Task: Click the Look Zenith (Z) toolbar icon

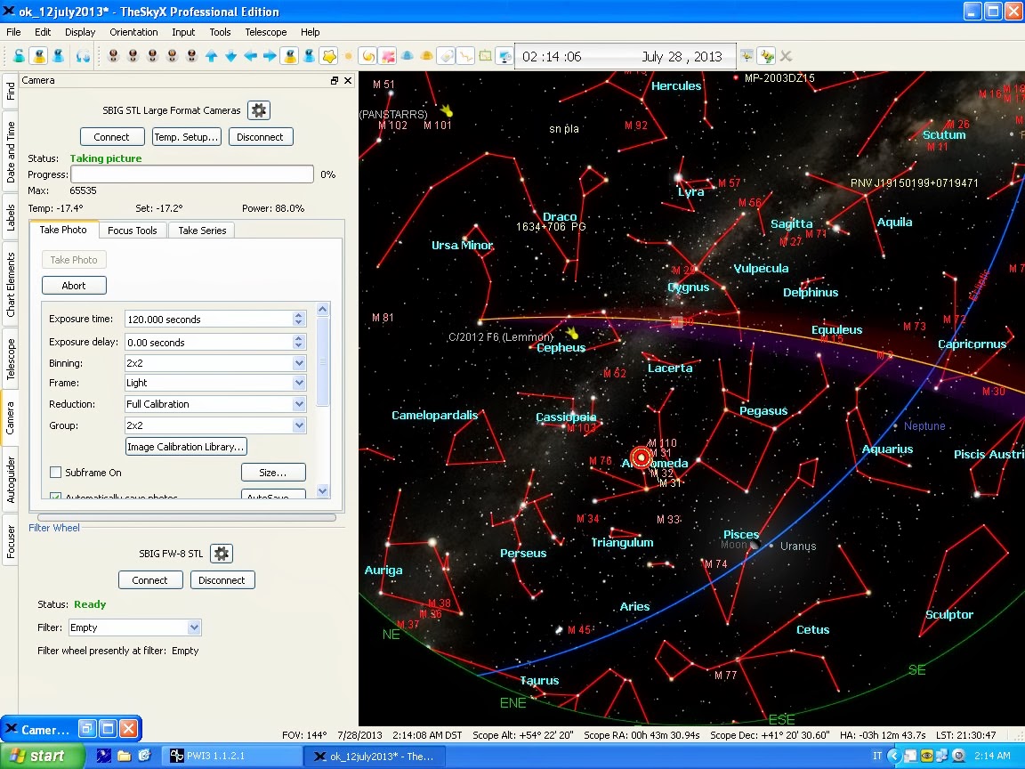Action: coord(191,56)
